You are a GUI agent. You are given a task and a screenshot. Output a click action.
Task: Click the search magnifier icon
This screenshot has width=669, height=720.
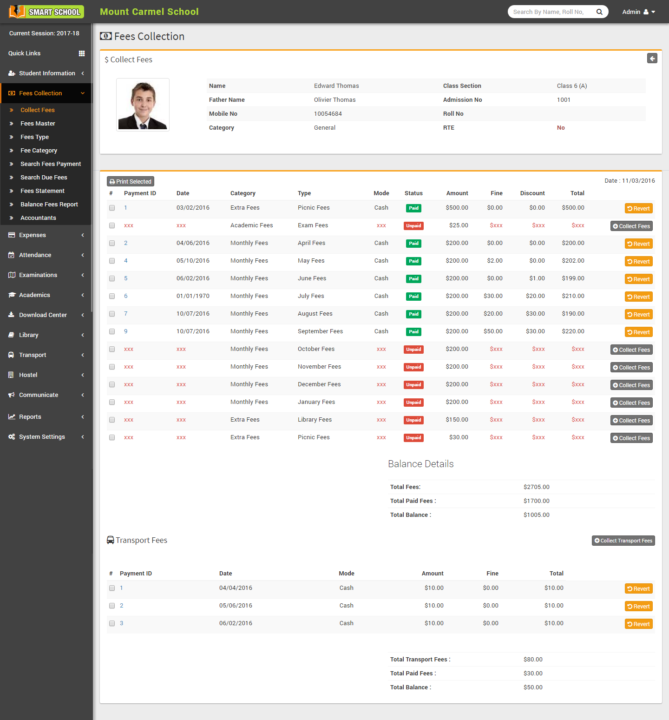pos(599,12)
